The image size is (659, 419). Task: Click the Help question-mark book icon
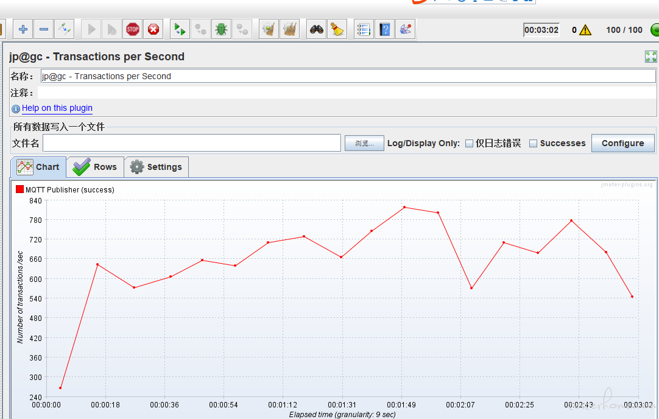(x=384, y=29)
